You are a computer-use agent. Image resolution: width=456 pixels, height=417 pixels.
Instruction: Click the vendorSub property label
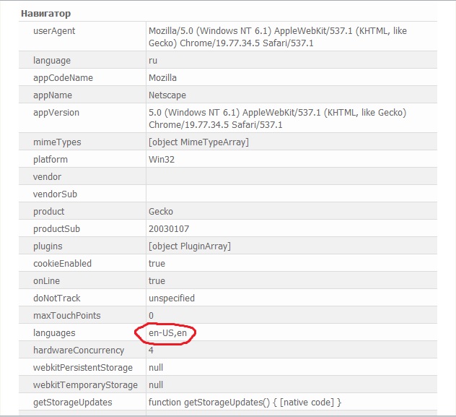pyautogui.click(x=55, y=194)
